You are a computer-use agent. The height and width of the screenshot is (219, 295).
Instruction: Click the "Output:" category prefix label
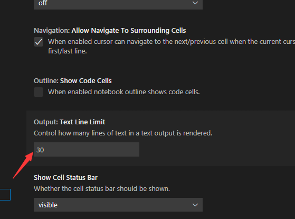(x=46, y=122)
